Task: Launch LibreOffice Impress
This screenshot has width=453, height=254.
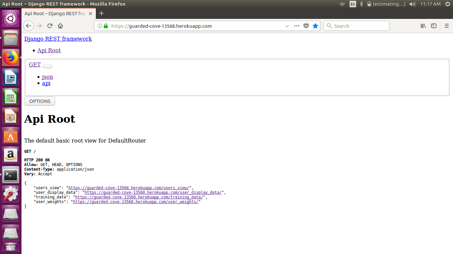Action: [x=11, y=116]
